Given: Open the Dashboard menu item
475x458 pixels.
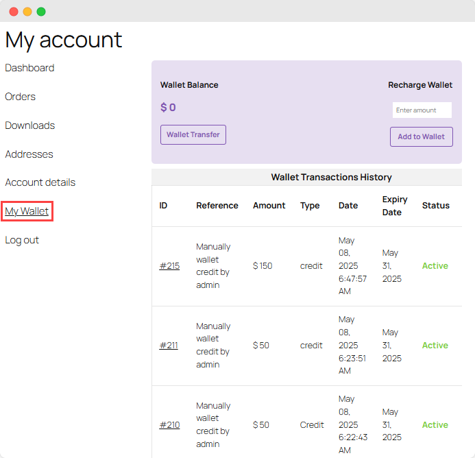Looking at the screenshot, I should point(29,68).
